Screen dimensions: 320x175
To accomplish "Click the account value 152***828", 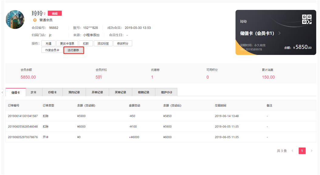I will pyautogui.click(x=90, y=28).
